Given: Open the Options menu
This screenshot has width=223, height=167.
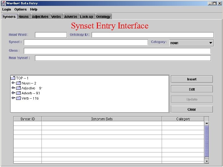Looking at the screenshot, I should pos(20,9).
